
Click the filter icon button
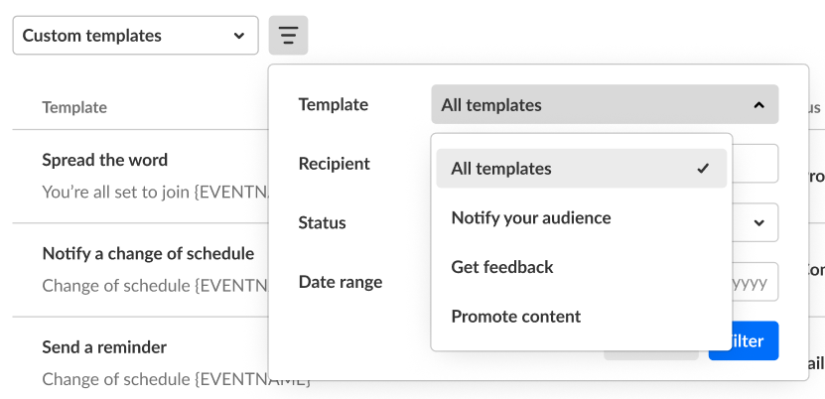(288, 35)
